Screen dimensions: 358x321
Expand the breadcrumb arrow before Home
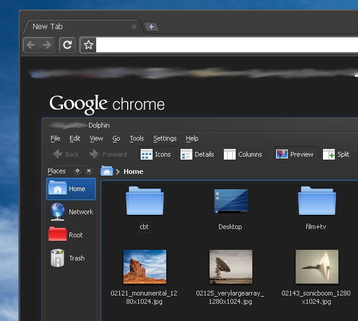(118, 171)
